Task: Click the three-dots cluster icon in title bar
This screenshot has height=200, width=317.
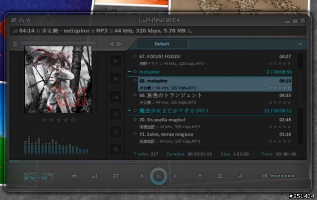Action: tap(21, 20)
